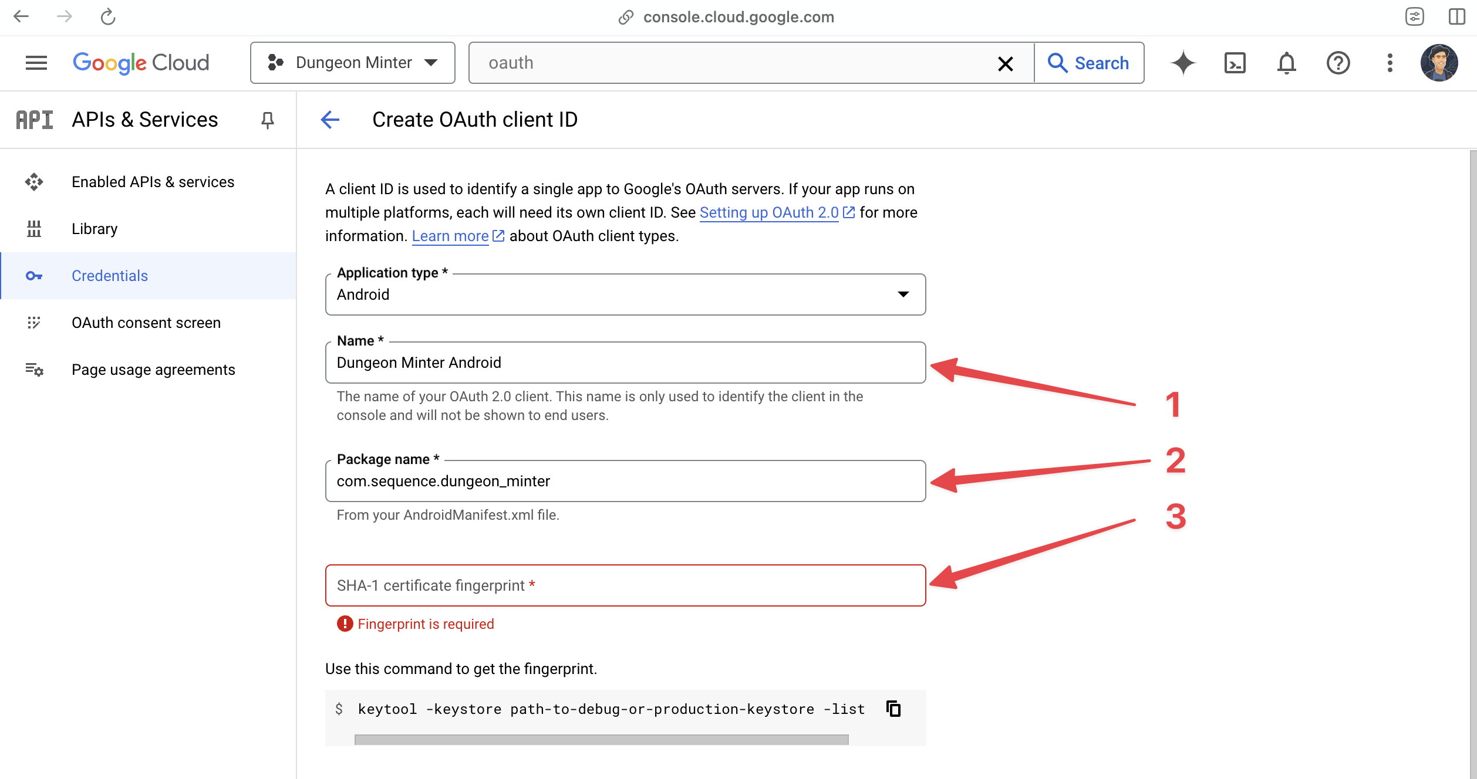The height and width of the screenshot is (779, 1477).
Task: Click the Search button for oauth query
Action: 1090,63
